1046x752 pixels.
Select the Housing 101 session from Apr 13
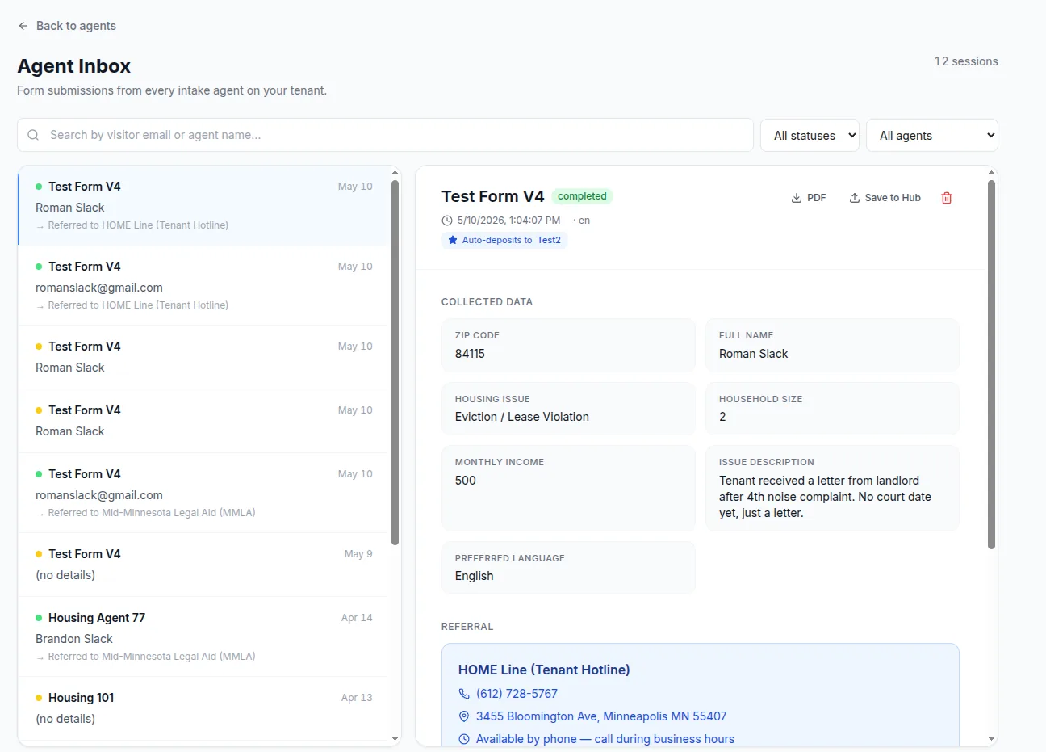pos(203,708)
